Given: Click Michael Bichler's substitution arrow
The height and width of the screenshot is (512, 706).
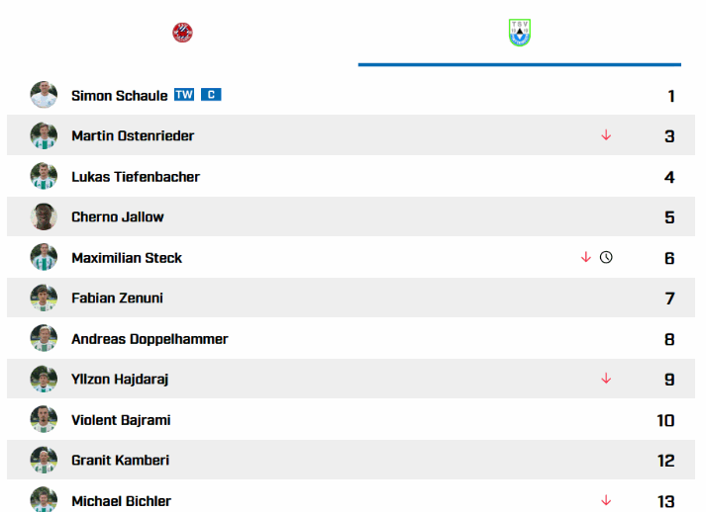Looking at the screenshot, I should point(606,500).
